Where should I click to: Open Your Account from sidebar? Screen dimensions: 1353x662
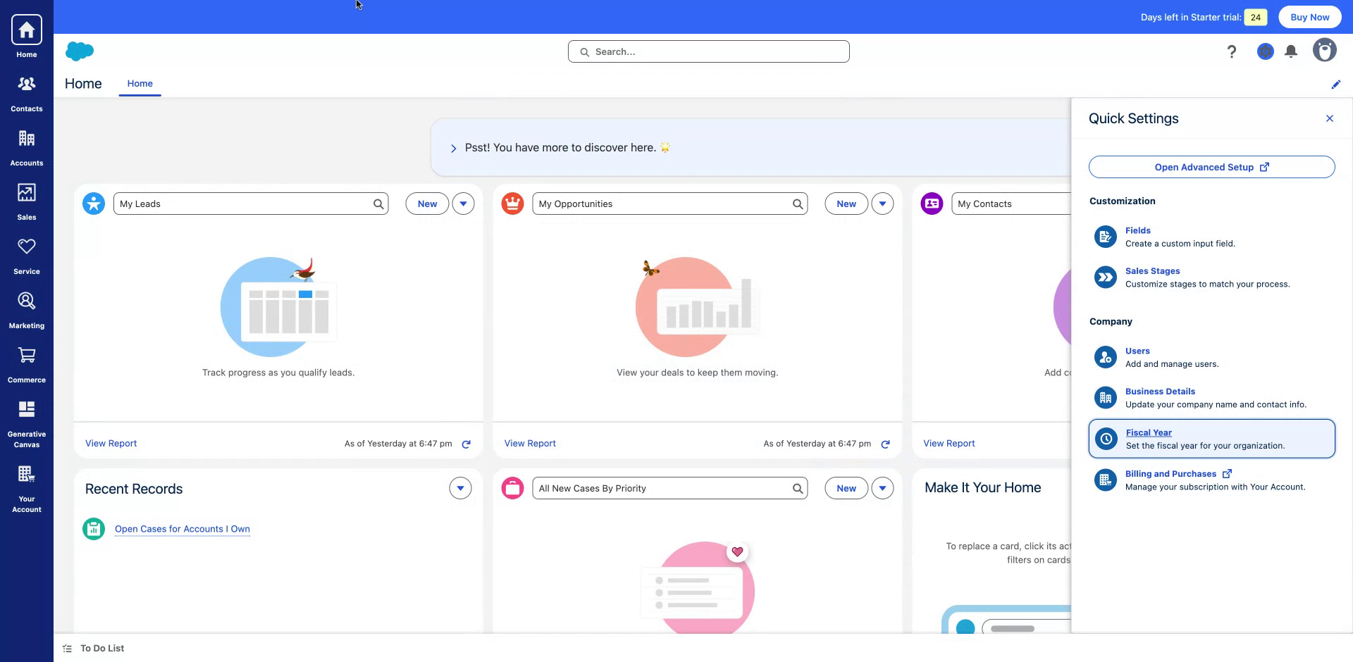[x=26, y=481]
